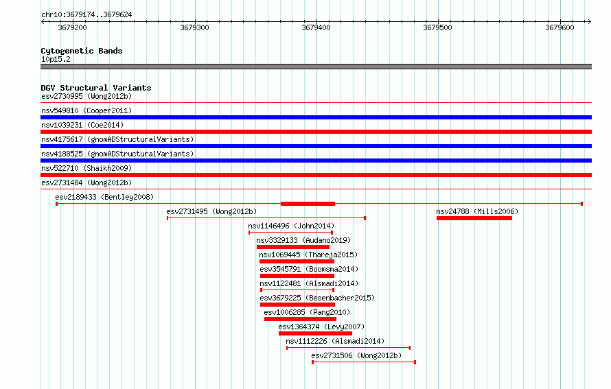The width and height of the screenshot is (611, 389).
Task: Click the nsv3329133 (Audano2019) label
Action: 303,240
